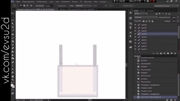The height and width of the screenshot is (101, 180).
Task: Select the Crop tool
Action: coord(13,27)
